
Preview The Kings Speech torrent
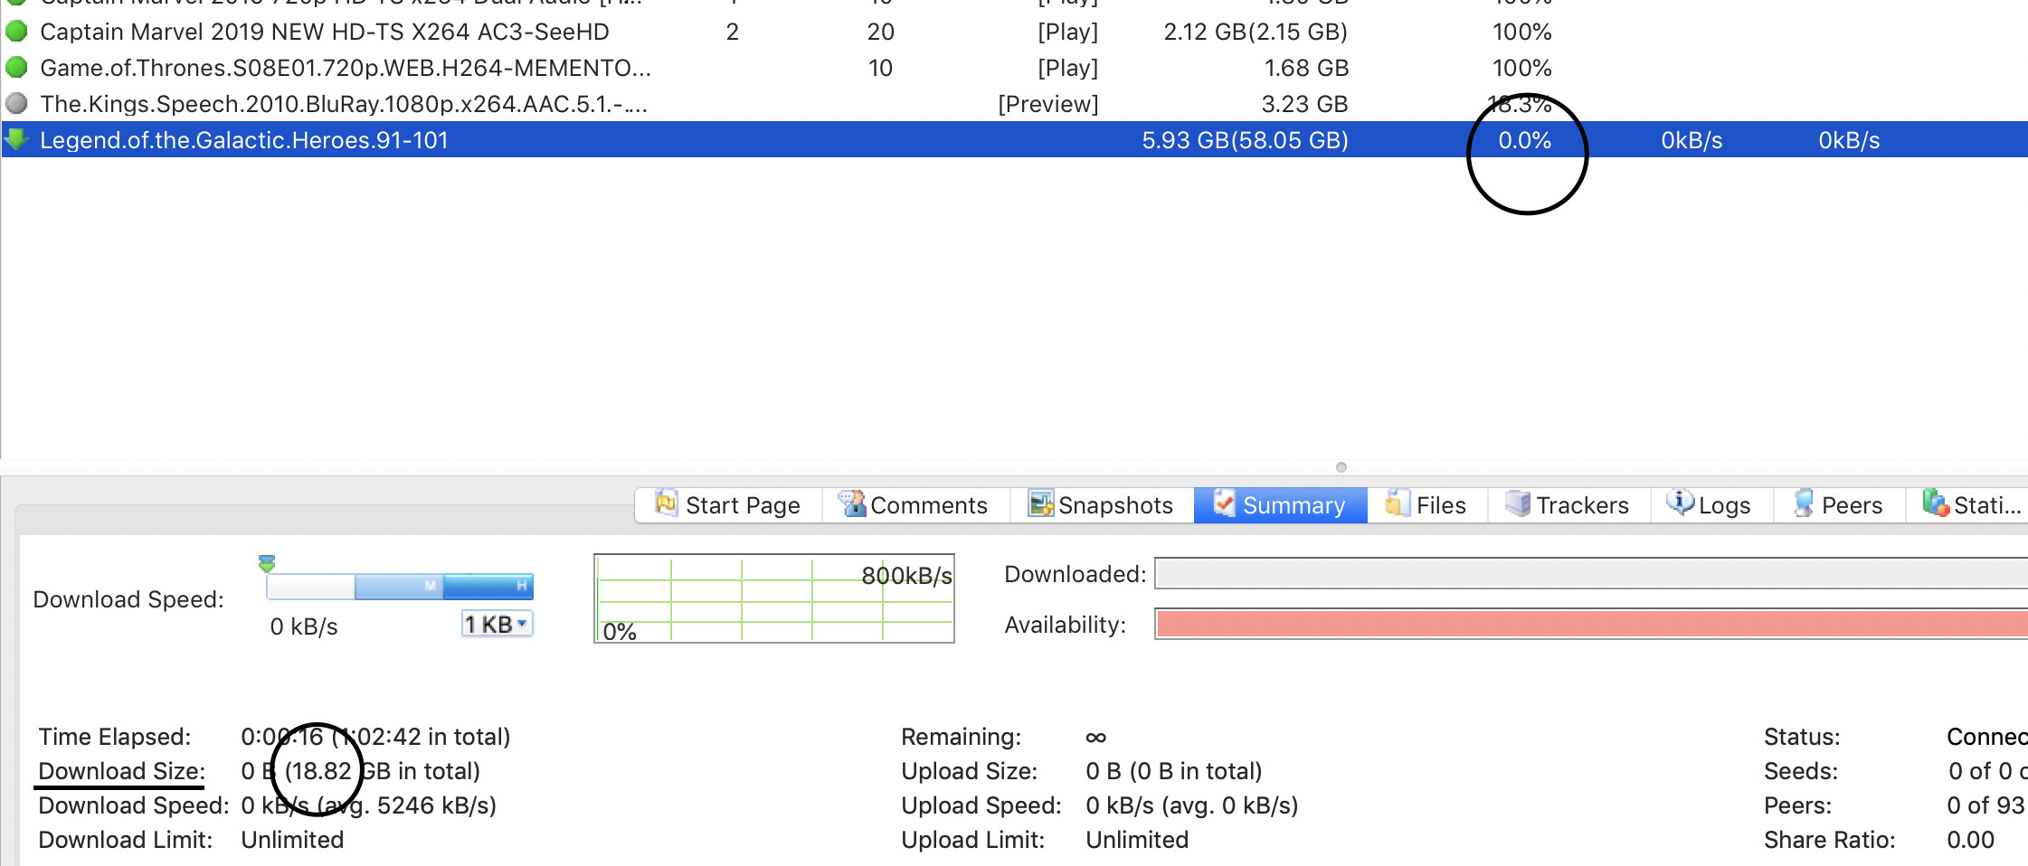tap(1048, 104)
